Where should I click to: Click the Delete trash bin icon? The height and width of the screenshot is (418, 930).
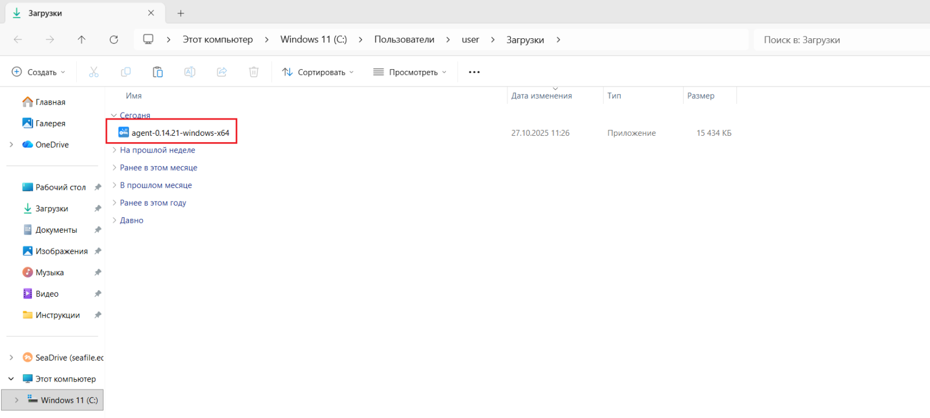click(253, 72)
